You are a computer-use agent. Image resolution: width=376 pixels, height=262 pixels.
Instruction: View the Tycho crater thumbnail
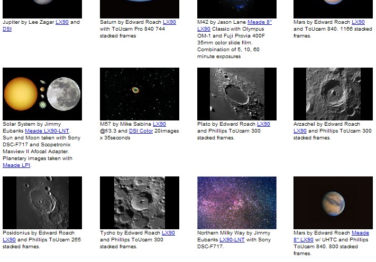tap(140, 203)
